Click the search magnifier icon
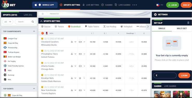Viewport: 192px width, 98px height. pos(33,22)
